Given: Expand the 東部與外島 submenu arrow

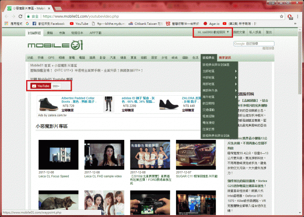Looking at the screenshot, I should coord(236,91).
